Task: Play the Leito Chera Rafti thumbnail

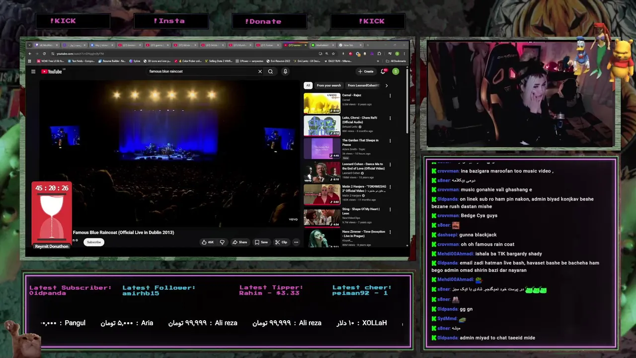Action: pyautogui.click(x=322, y=126)
